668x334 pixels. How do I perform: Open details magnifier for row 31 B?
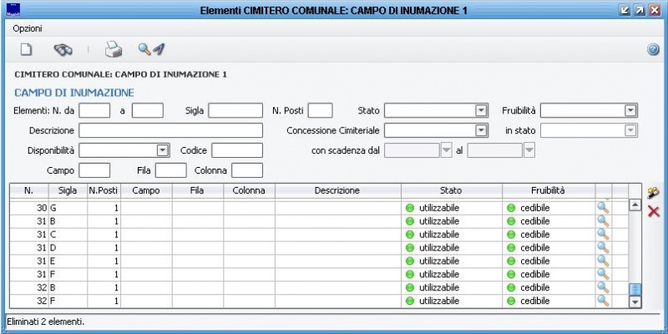pyautogui.click(x=603, y=221)
